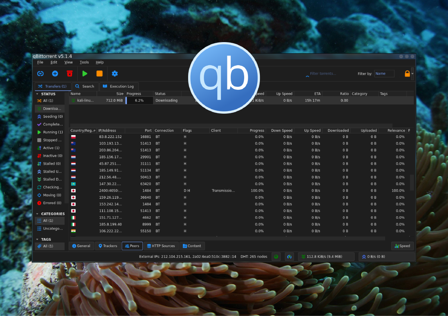Click the red Remove torrent trash icon
This screenshot has height=316, width=448.
pyautogui.click(x=69, y=74)
